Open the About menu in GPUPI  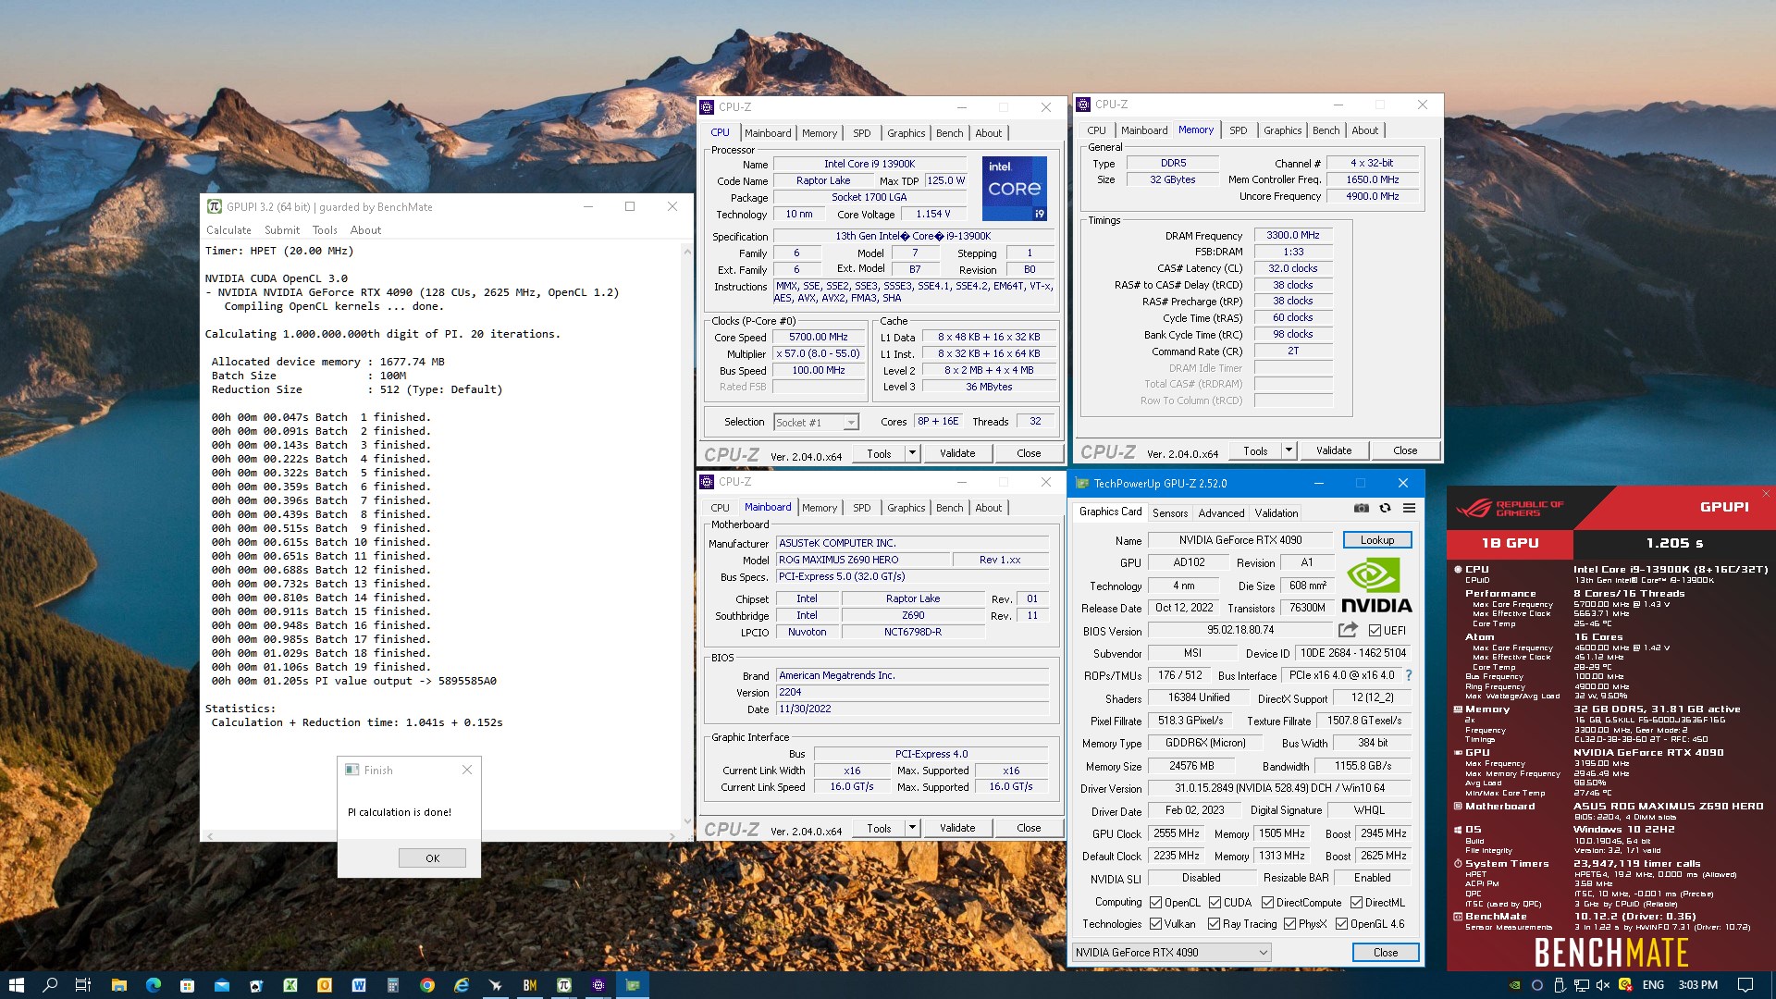tap(365, 230)
